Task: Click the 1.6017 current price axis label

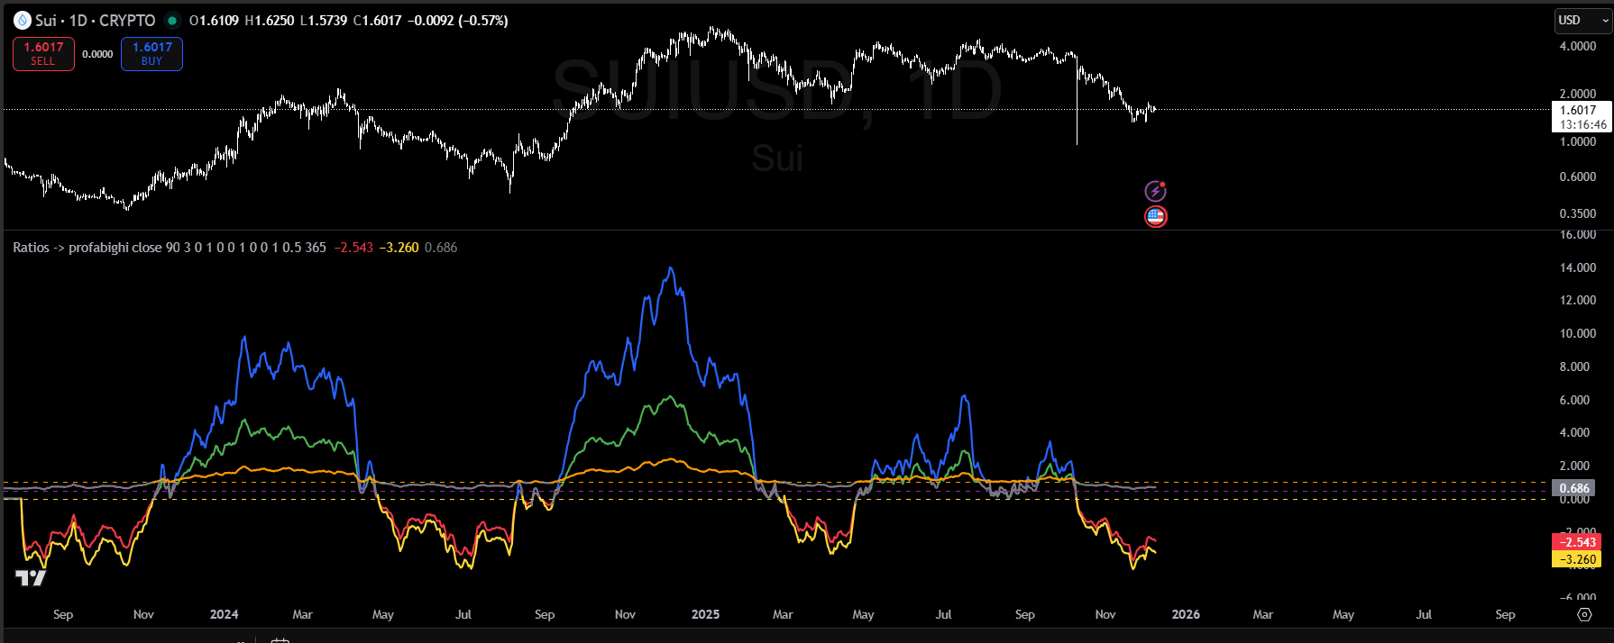Action: tap(1578, 110)
